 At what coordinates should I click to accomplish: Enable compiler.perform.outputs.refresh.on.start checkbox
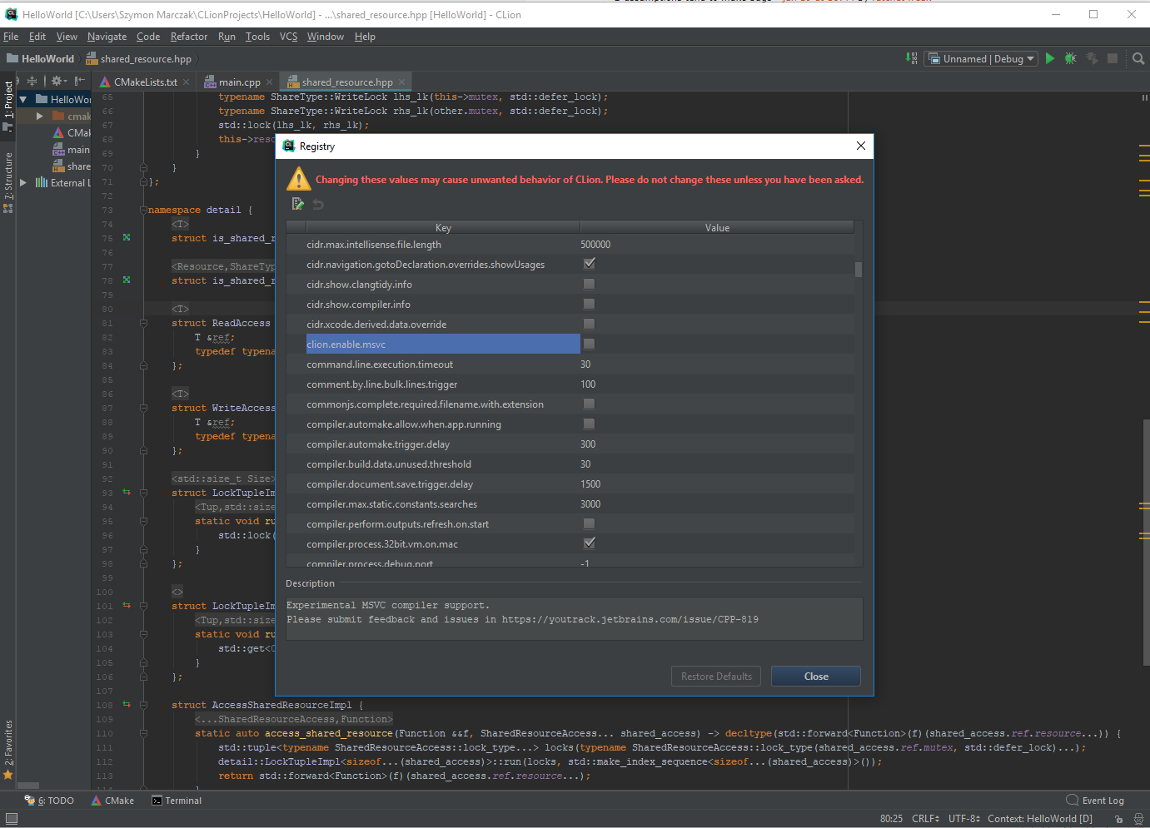click(589, 523)
